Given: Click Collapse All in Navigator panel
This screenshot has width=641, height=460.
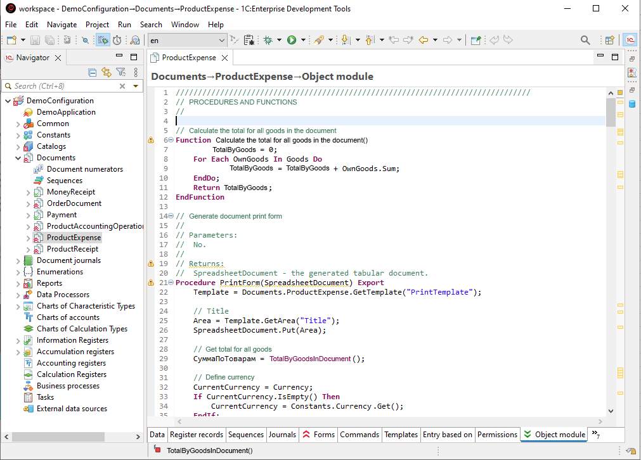Looking at the screenshot, I should tap(93, 72).
